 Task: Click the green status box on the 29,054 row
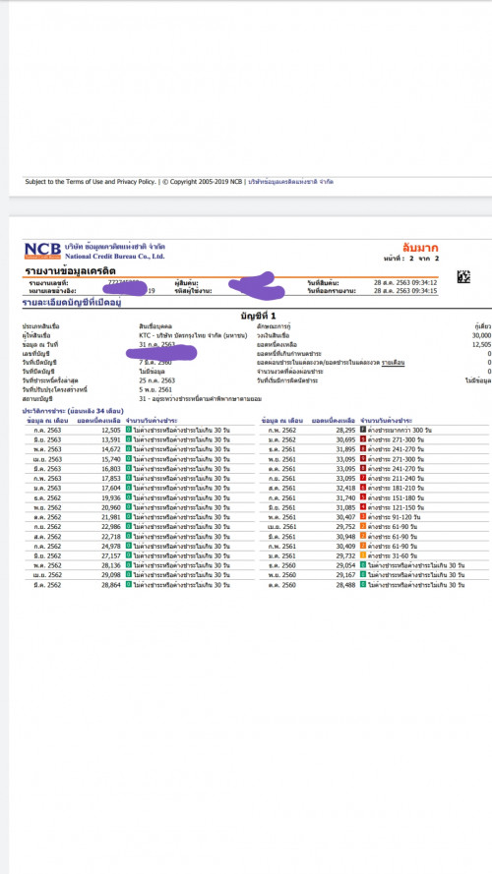point(362,565)
